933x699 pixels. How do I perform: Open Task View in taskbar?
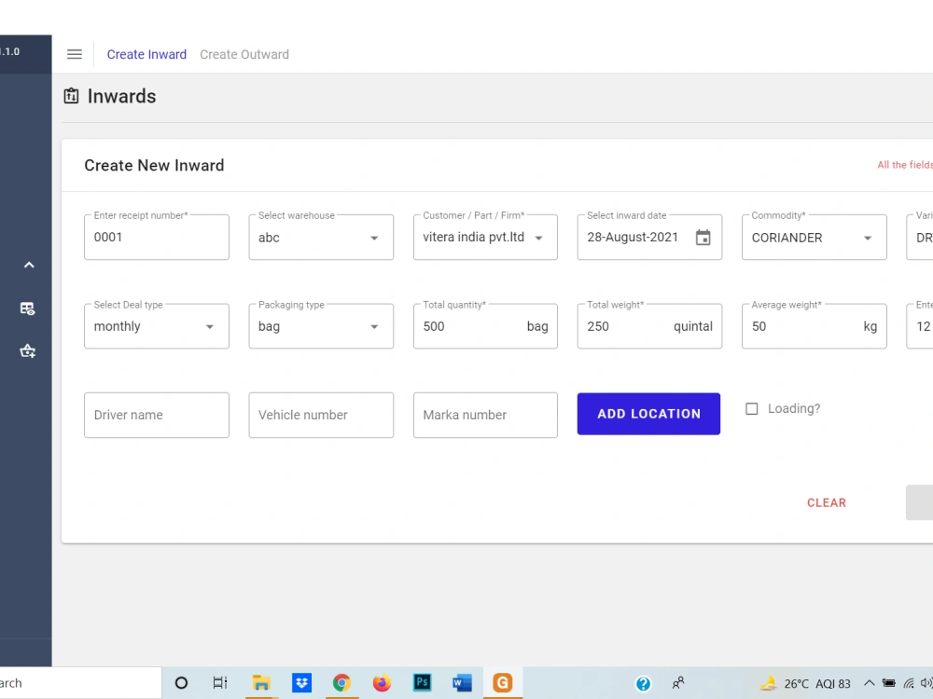point(220,683)
